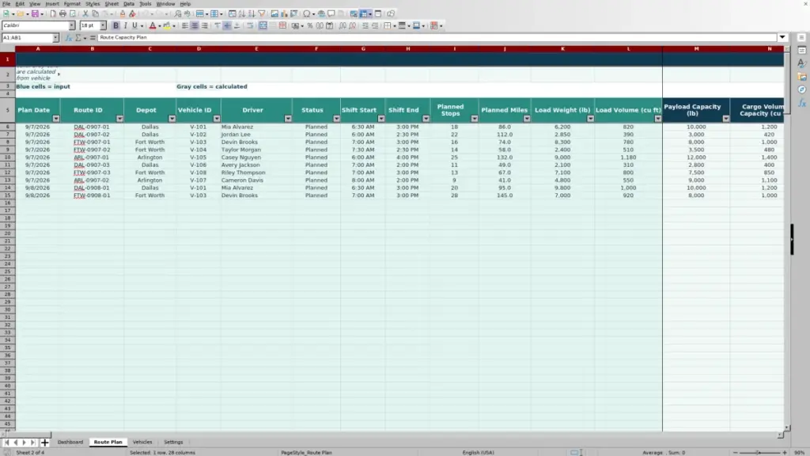Open font size dropdown arrow
The image size is (810, 456).
[103, 25]
